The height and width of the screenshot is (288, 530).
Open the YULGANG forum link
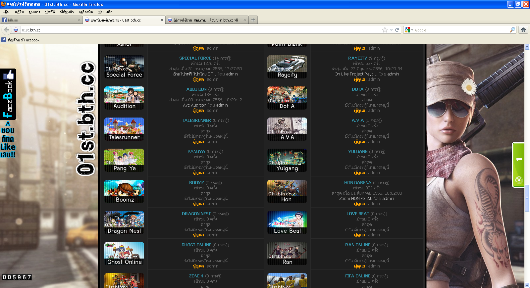[358, 151]
